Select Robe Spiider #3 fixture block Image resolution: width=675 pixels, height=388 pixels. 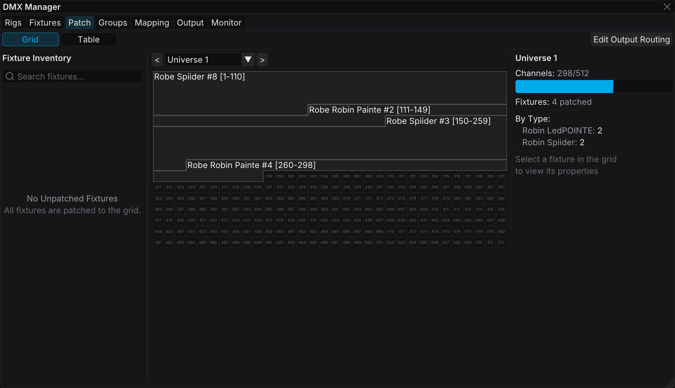(x=330, y=143)
